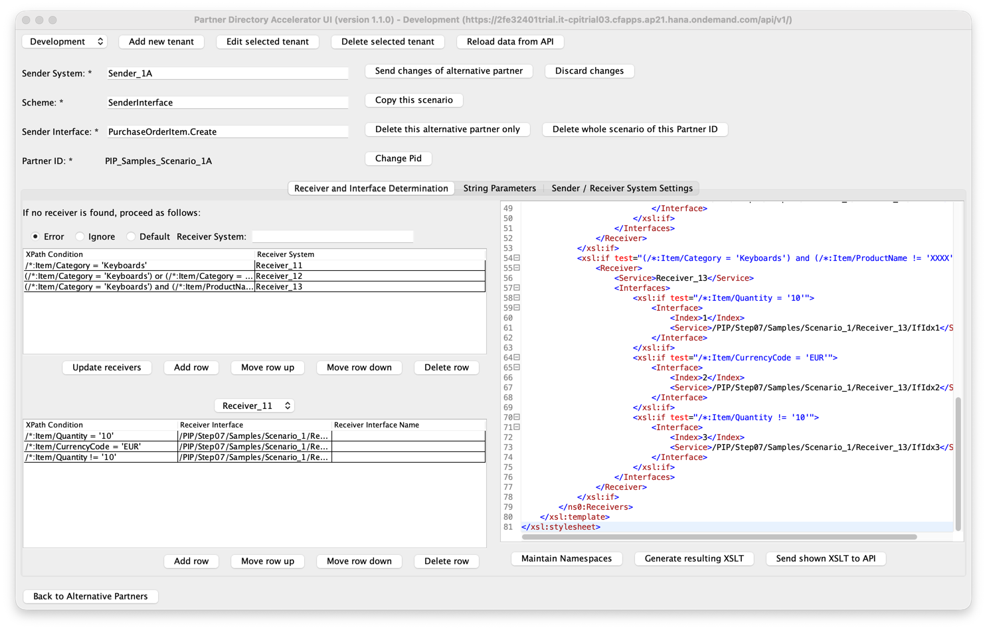
Task: Collapse code fold at line 54
Action: click(x=517, y=258)
